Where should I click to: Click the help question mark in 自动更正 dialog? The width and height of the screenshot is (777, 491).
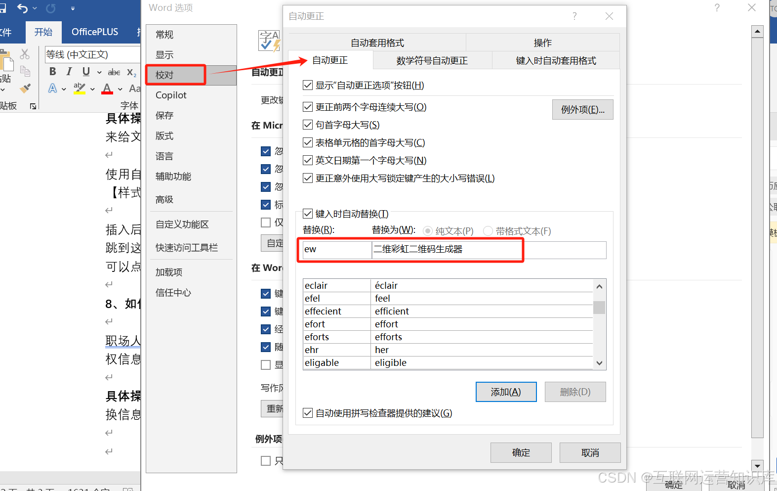tap(574, 16)
